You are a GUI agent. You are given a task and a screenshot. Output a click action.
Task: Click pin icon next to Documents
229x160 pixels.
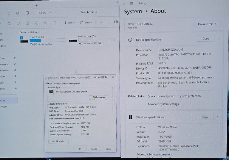tap(15, 70)
